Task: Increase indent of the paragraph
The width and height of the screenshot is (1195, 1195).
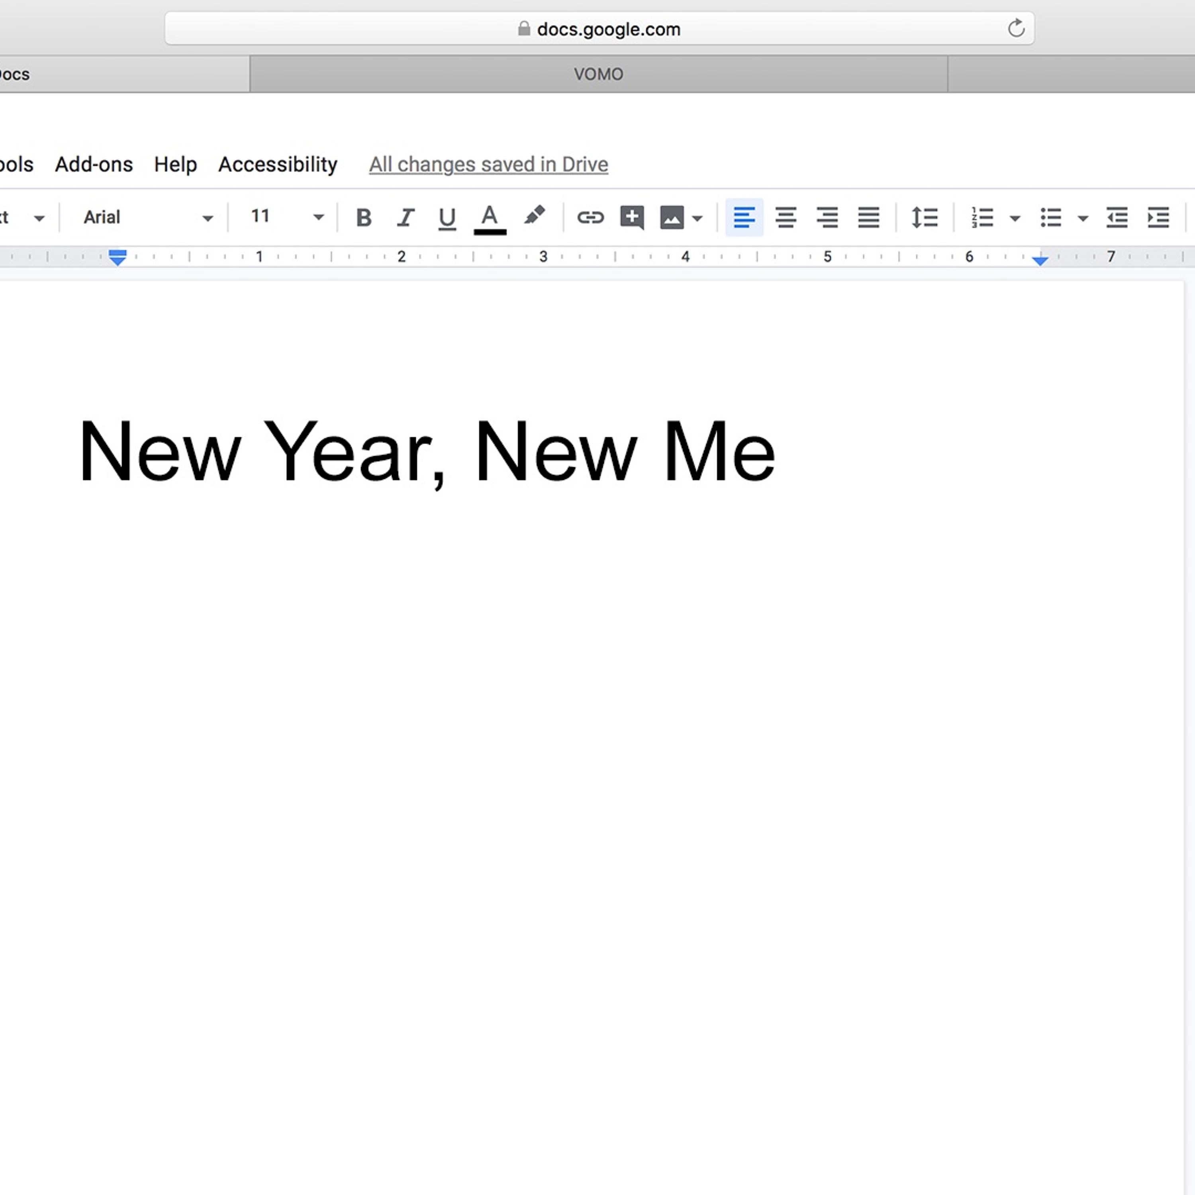Action: (x=1158, y=217)
